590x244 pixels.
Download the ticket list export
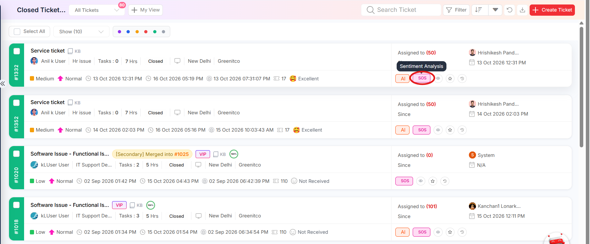(523, 10)
